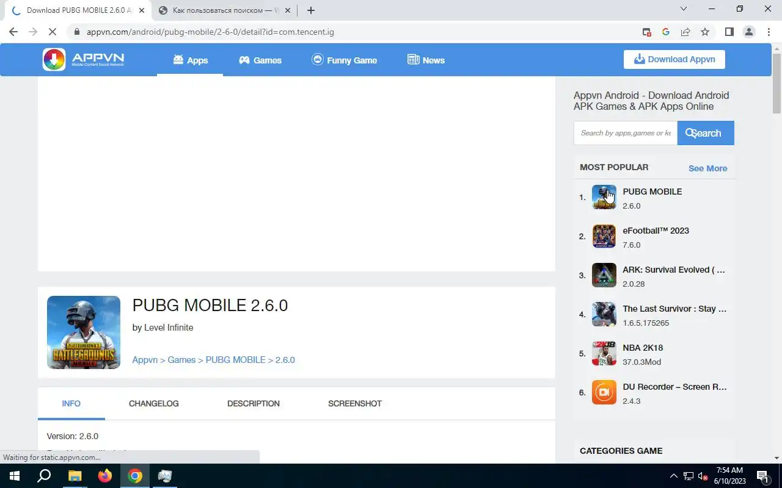Launch Firefox from taskbar
This screenshot has width=782, height=488.
tap(105, 476)
